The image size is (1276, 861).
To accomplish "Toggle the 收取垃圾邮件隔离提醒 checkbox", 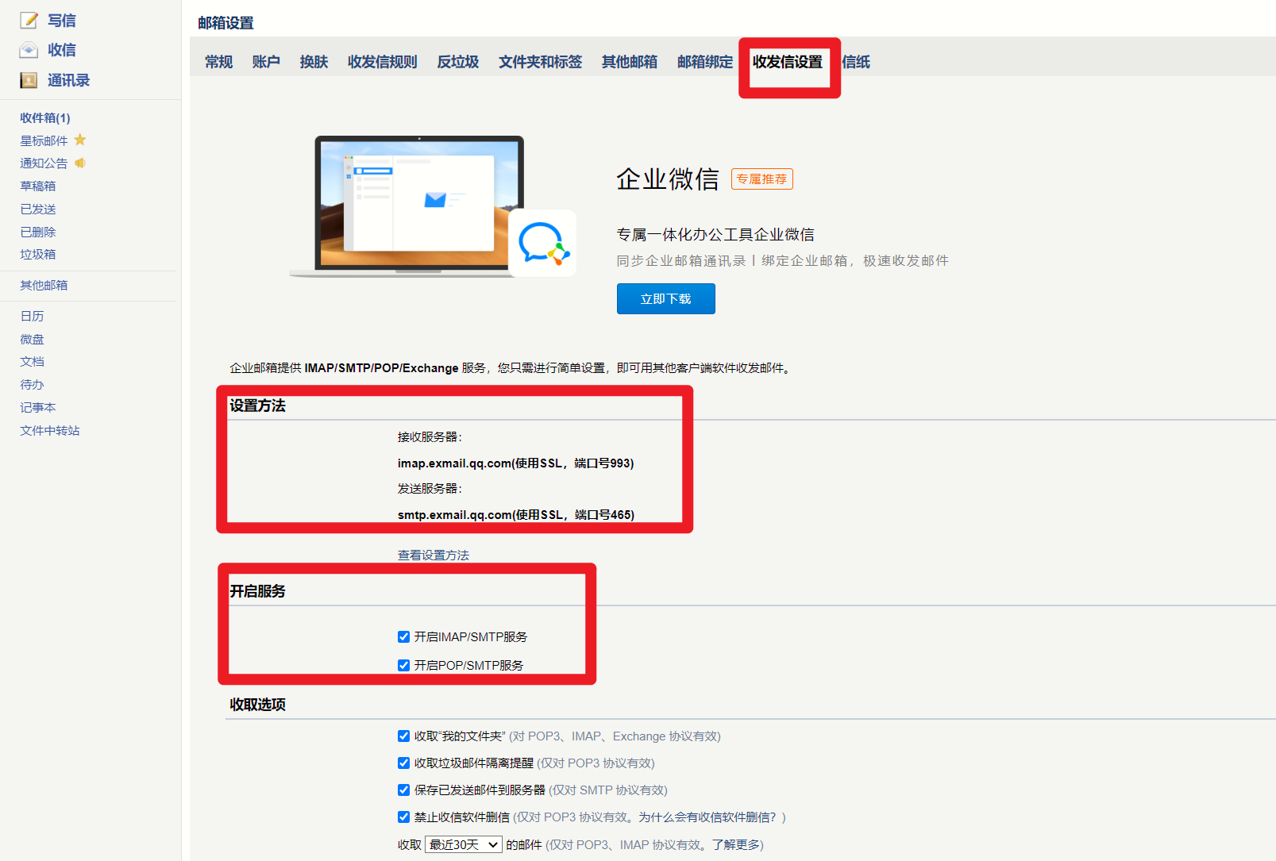I will tap(404, 763).
